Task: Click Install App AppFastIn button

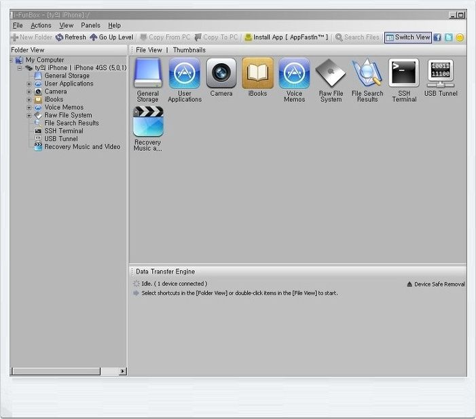Action: [x=287, y=37]
